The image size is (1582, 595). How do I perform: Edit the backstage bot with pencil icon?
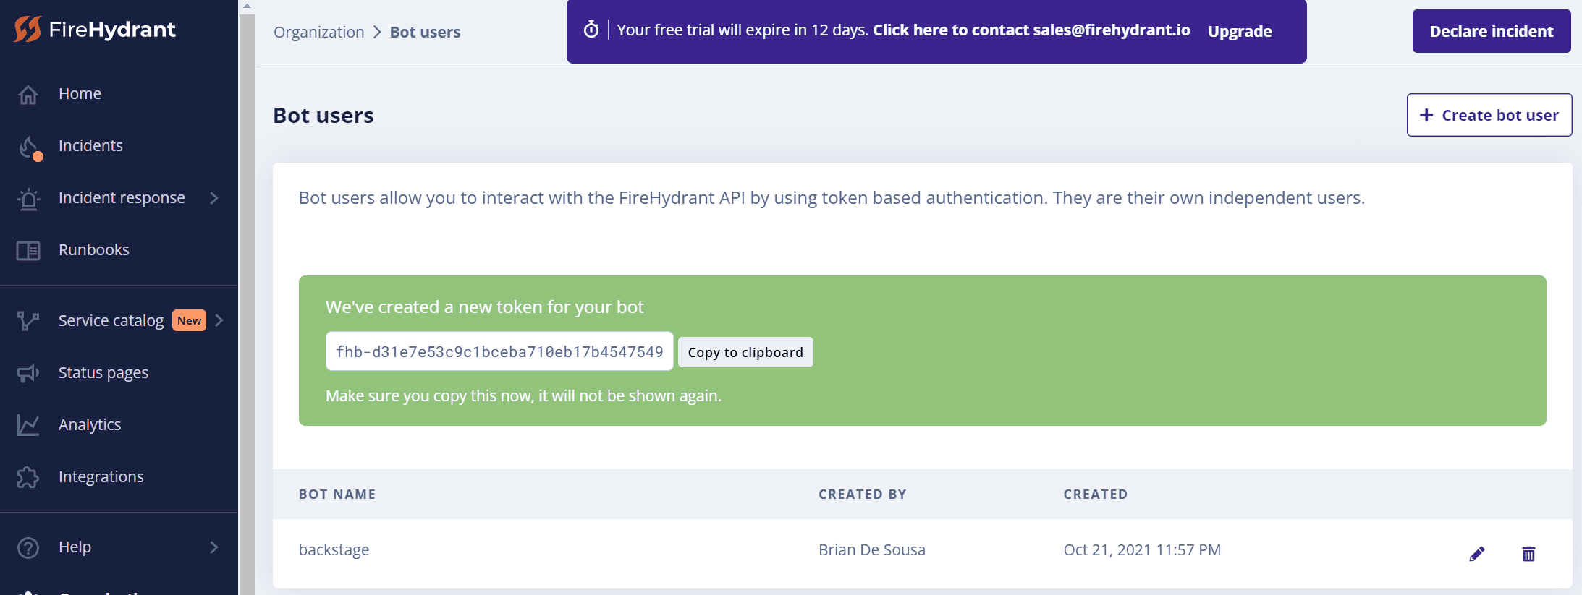(x=1477, y=554)
